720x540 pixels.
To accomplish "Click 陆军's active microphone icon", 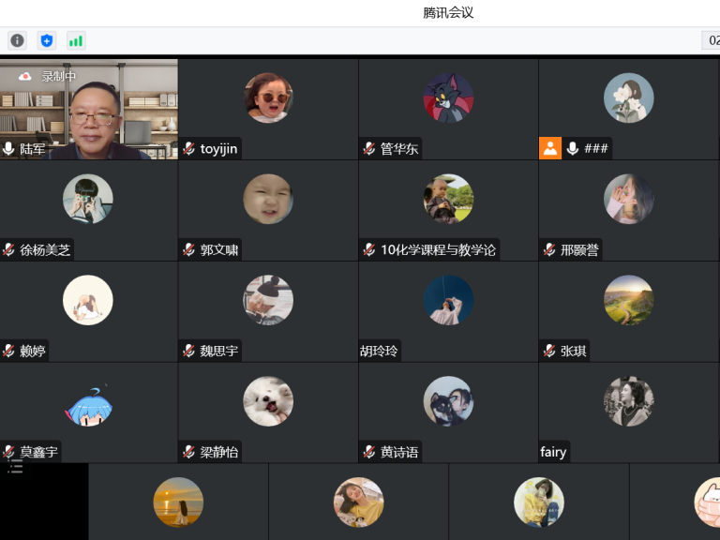I will pyautogui.click(x=8, y=149).
